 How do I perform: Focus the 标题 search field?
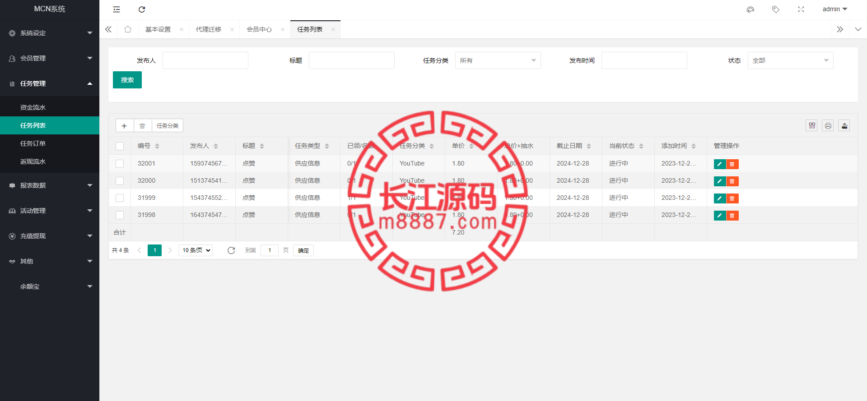click(x=352, y=60)
